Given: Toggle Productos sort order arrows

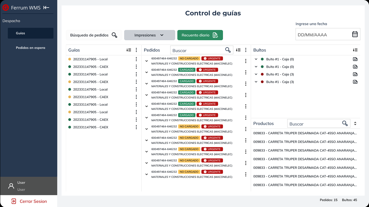Looking at the screenshot, I should coord(355,123).
